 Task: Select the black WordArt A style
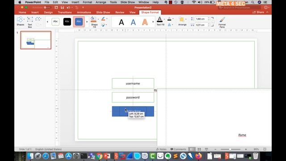click(121, 22)
